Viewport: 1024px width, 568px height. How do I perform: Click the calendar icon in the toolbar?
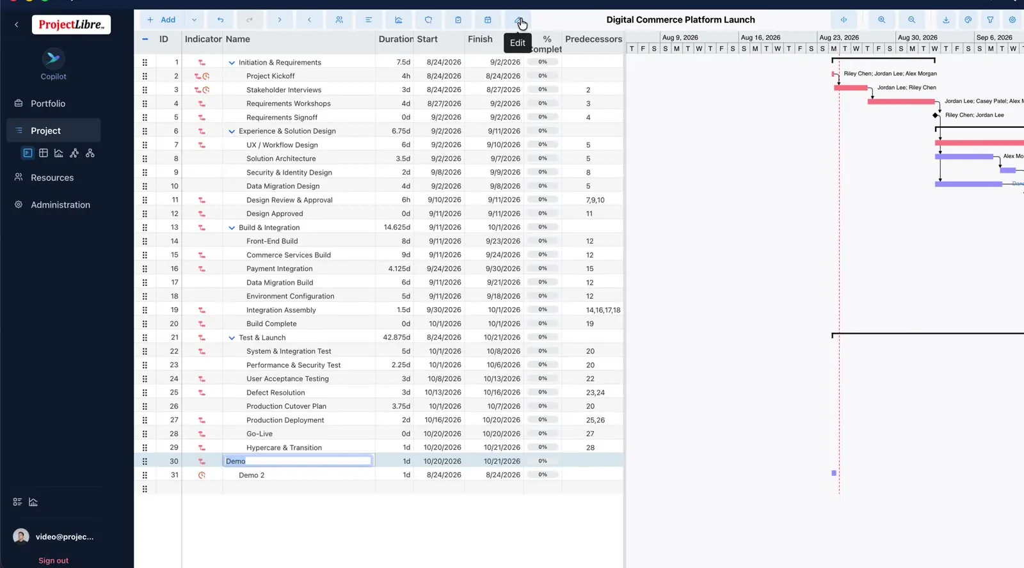pyautogui.click(x=488, y=20)
